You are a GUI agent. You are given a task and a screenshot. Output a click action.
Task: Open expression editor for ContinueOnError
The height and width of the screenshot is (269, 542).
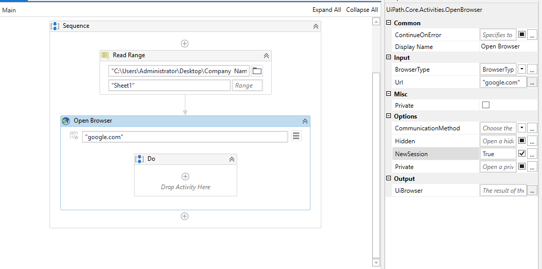click(532, 35)
